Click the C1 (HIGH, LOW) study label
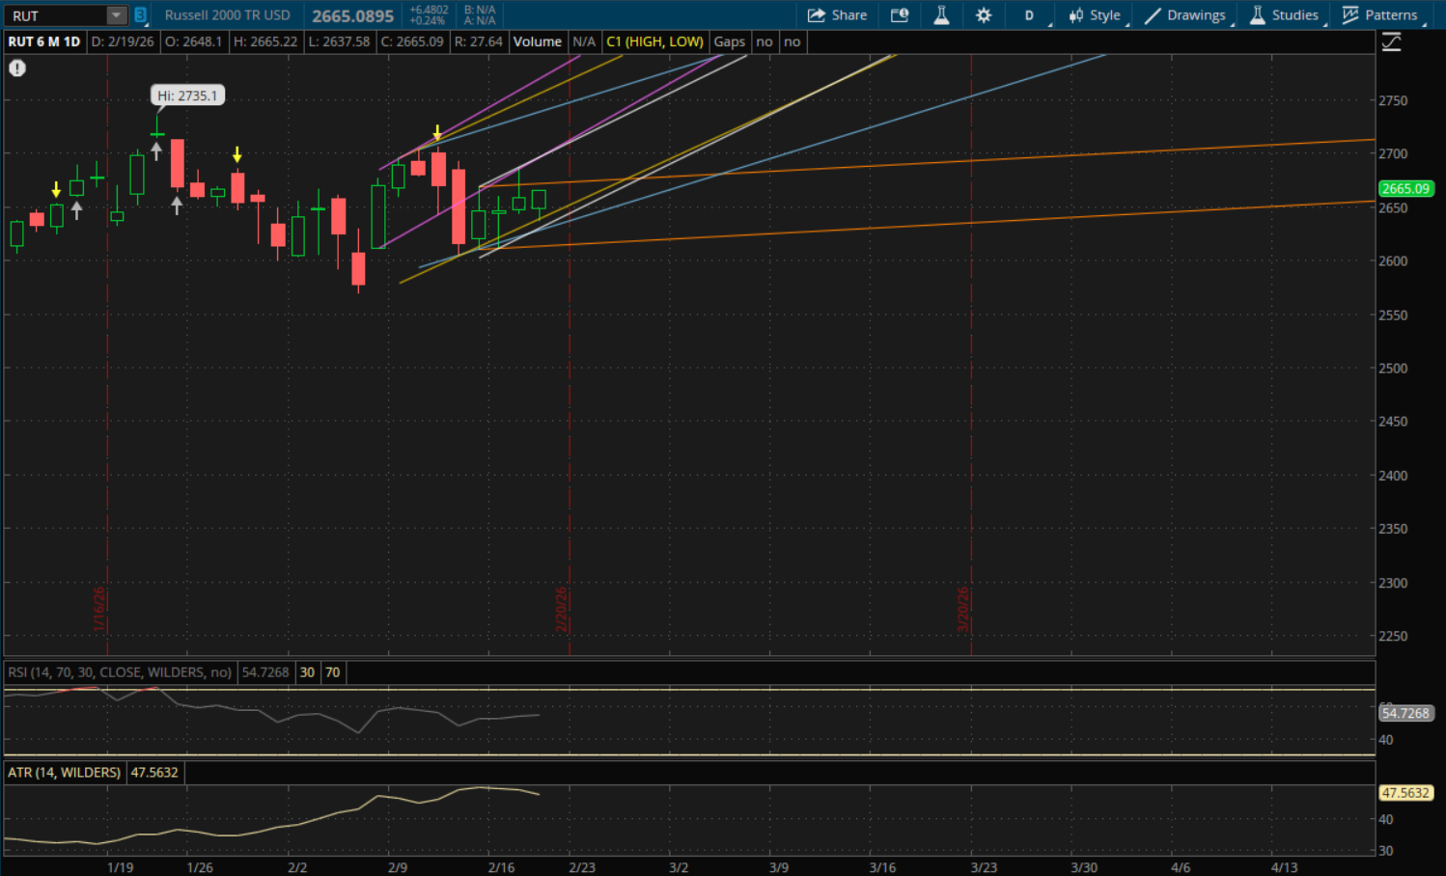The image size is (1446, 876). tap(654, 42)
